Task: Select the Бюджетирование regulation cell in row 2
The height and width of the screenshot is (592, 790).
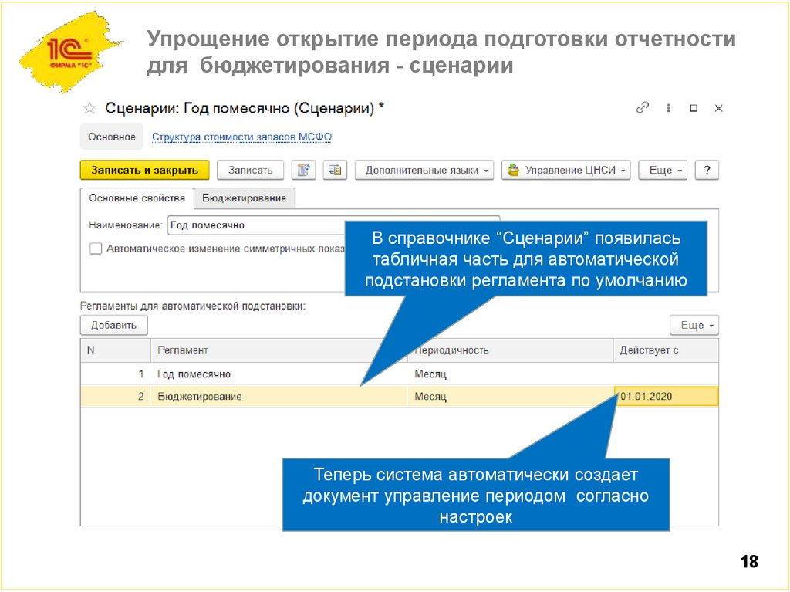Action: (x=279, y=397)
